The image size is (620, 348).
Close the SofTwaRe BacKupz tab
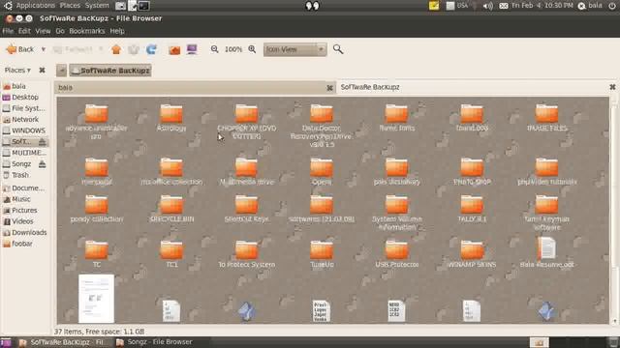click(612, 87)
